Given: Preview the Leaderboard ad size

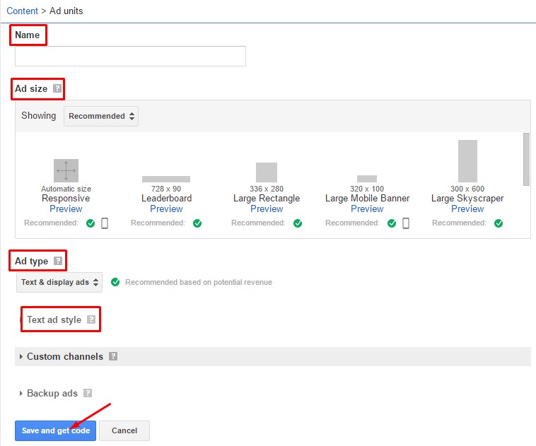Looking at the screenshot, I should (x=166, y=209).
